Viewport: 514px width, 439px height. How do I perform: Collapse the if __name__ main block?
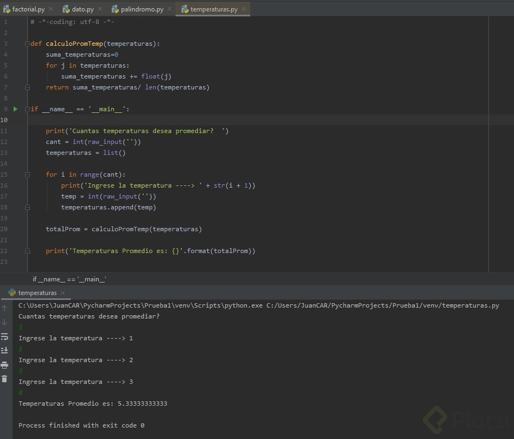pos(27,109)
